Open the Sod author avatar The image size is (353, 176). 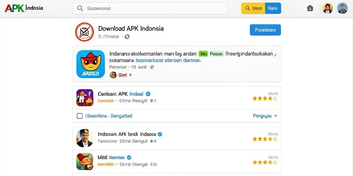tap(113, 75)
